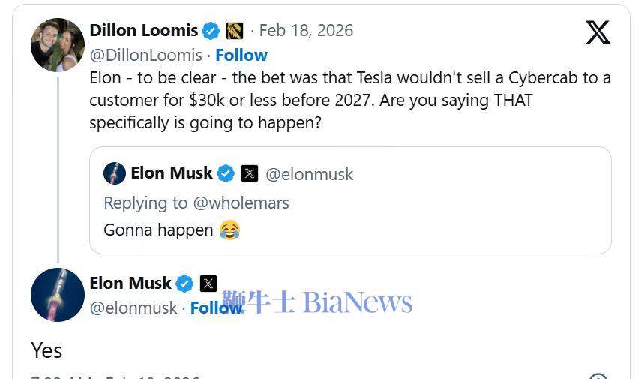The width and height of the screenshot is (635, 379).
Task: Open the Dillon Loomis display name link
Action: tap(143, 30)
